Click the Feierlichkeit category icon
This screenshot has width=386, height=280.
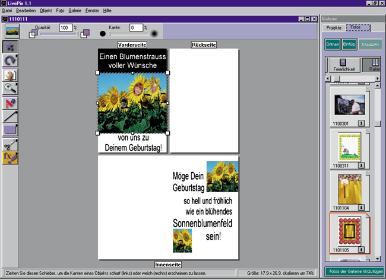341,65
